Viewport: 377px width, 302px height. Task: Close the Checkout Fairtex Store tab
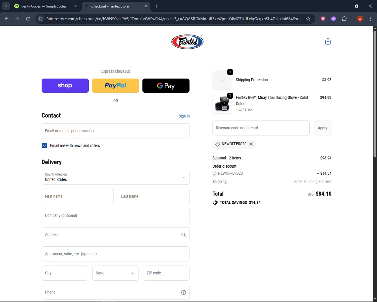[146, 6]
